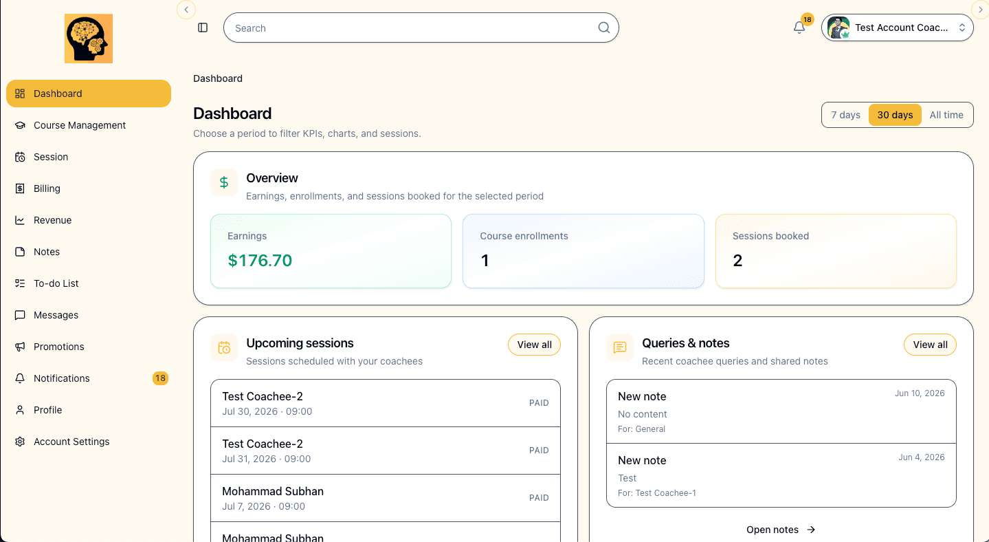Screen dimensions: 989x542
Task: Click the PAID status for Jul 30 session
Action: (x=539, y=403)
